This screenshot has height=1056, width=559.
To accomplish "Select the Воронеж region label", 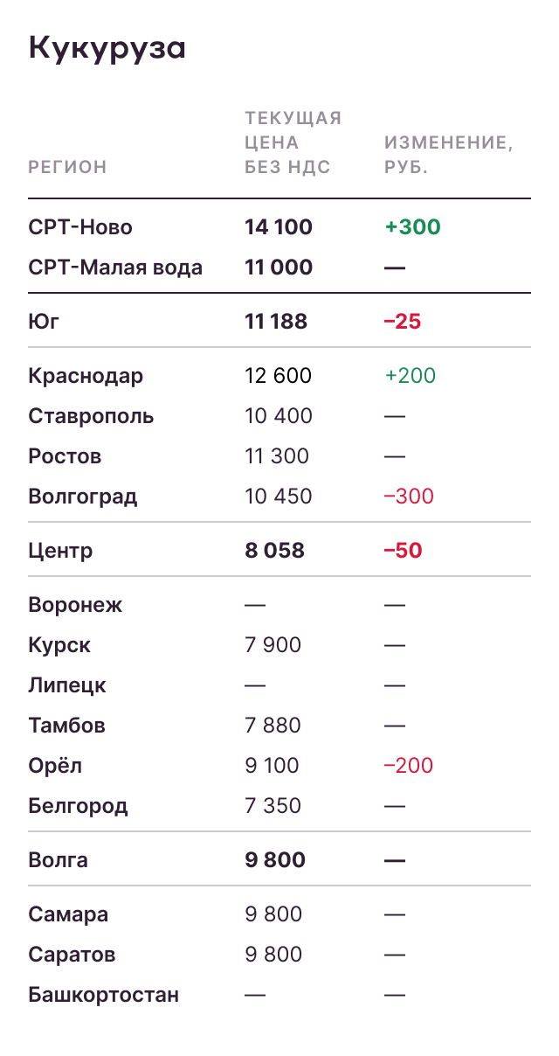I will [x=75, y=605].
